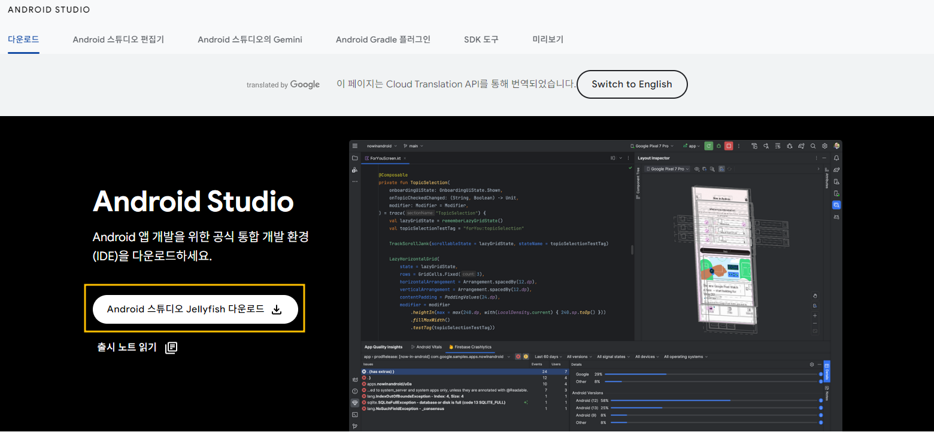Expand the nowinandroid project dropdown
934x444 pixels.
click(381, 145)
